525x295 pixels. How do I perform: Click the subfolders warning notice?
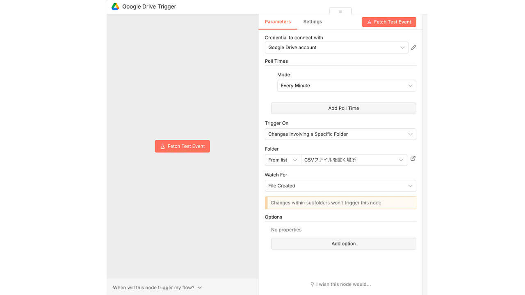pyautogui.click(x=340, y=203)
